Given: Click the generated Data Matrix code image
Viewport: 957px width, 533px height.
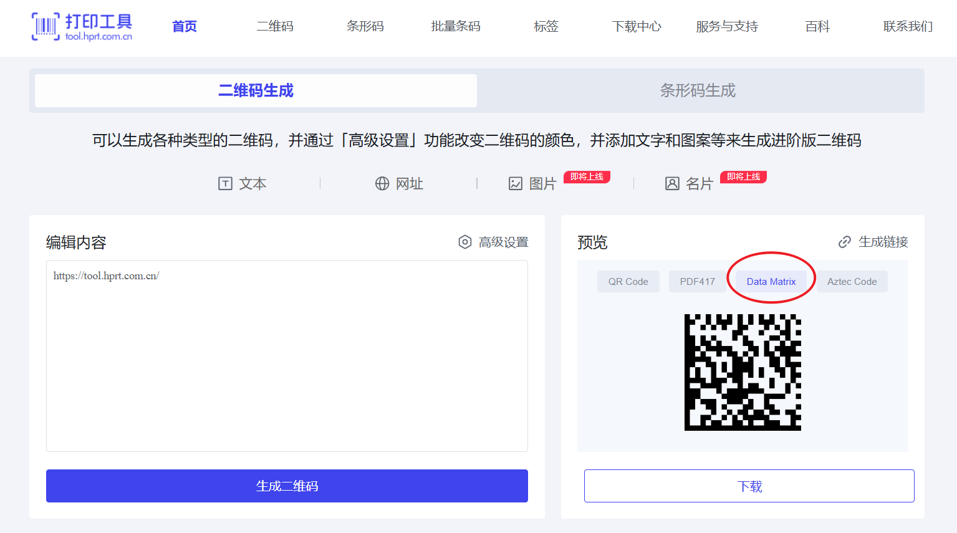Looking at the screenshot, I should (743, 372).
